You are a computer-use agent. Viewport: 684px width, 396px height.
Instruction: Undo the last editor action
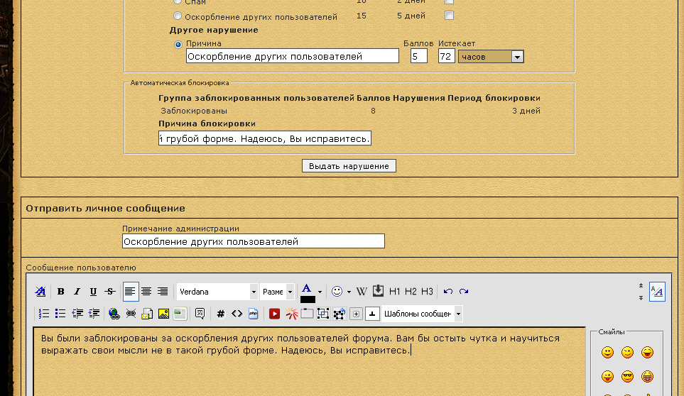point(447,292)
